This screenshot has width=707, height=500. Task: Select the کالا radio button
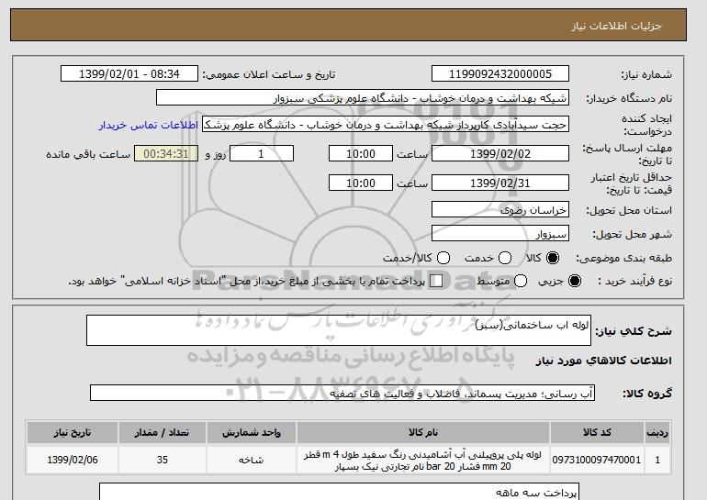553,258
